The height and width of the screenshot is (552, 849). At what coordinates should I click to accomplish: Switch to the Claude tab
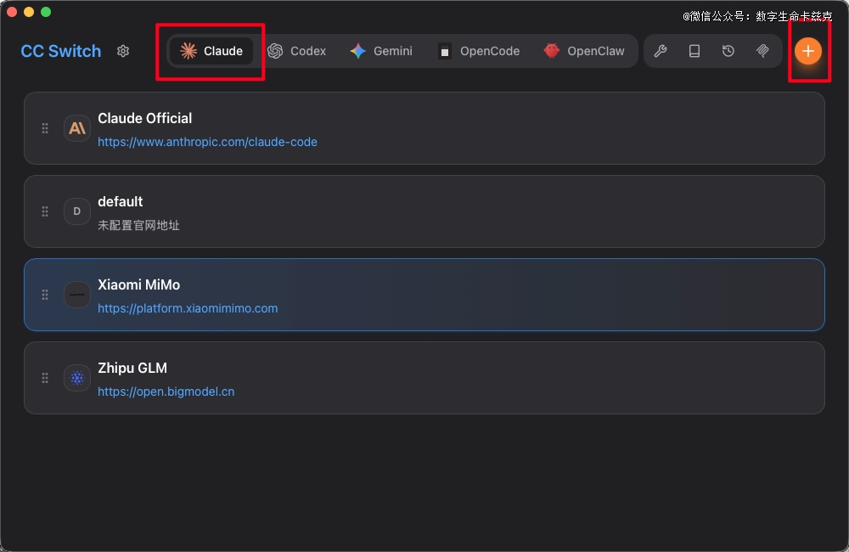coord(211,51)
